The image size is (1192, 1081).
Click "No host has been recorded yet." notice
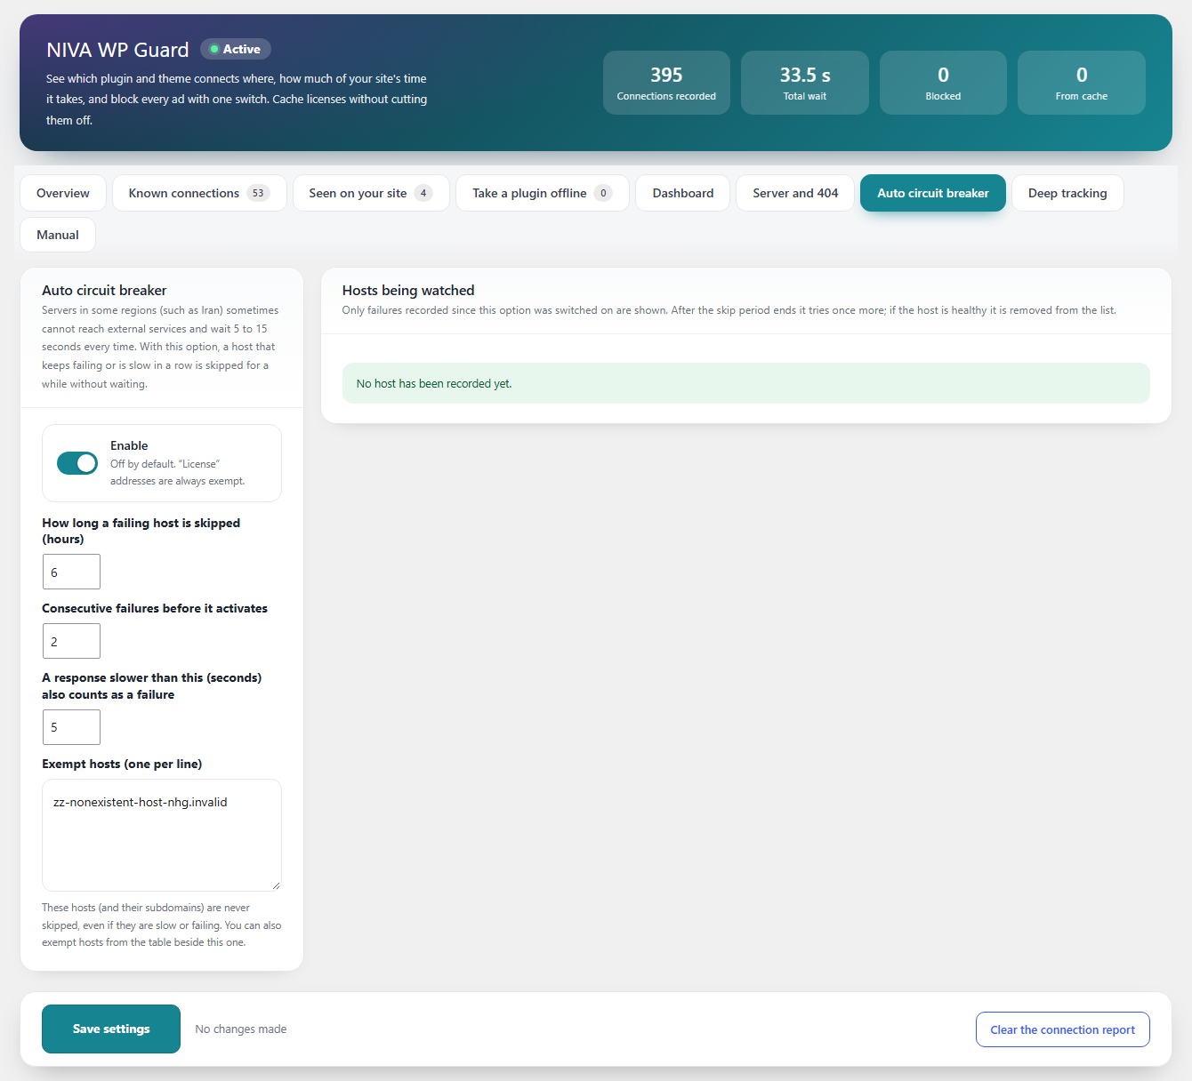[x=745, y=383]
